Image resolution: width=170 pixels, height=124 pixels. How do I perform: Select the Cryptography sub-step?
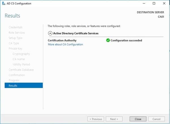[21, 54]
